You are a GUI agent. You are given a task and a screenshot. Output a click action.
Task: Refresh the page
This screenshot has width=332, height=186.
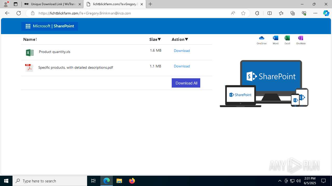(x=19, y=13)
